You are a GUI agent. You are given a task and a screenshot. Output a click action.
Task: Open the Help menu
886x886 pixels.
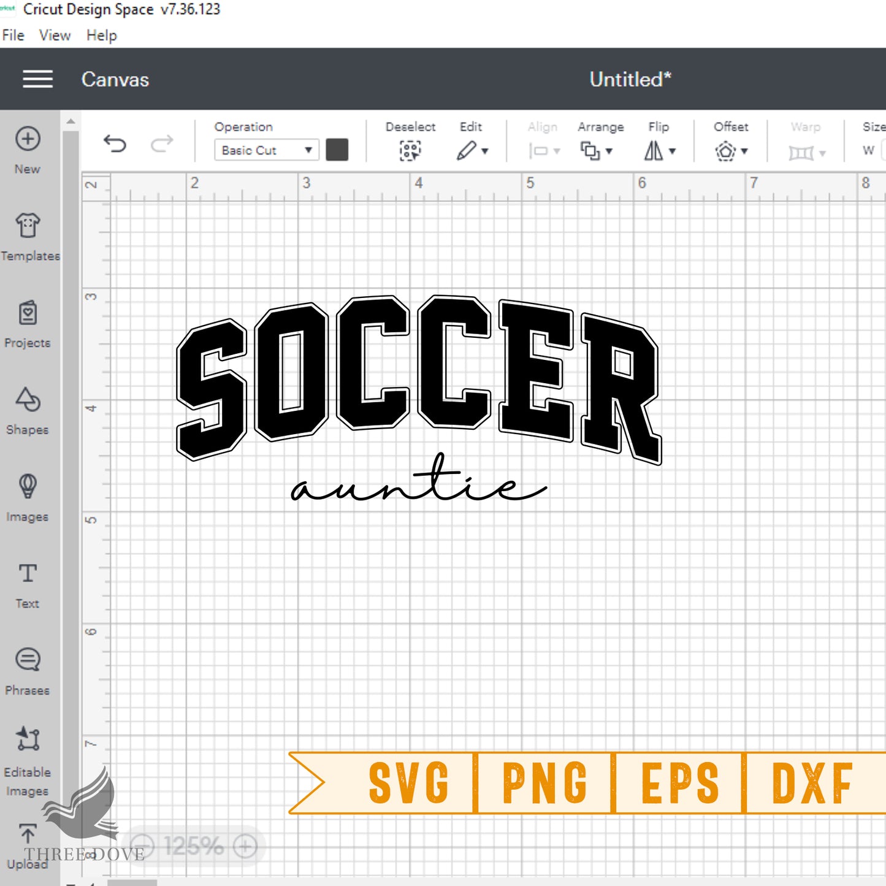coord(101,36)
